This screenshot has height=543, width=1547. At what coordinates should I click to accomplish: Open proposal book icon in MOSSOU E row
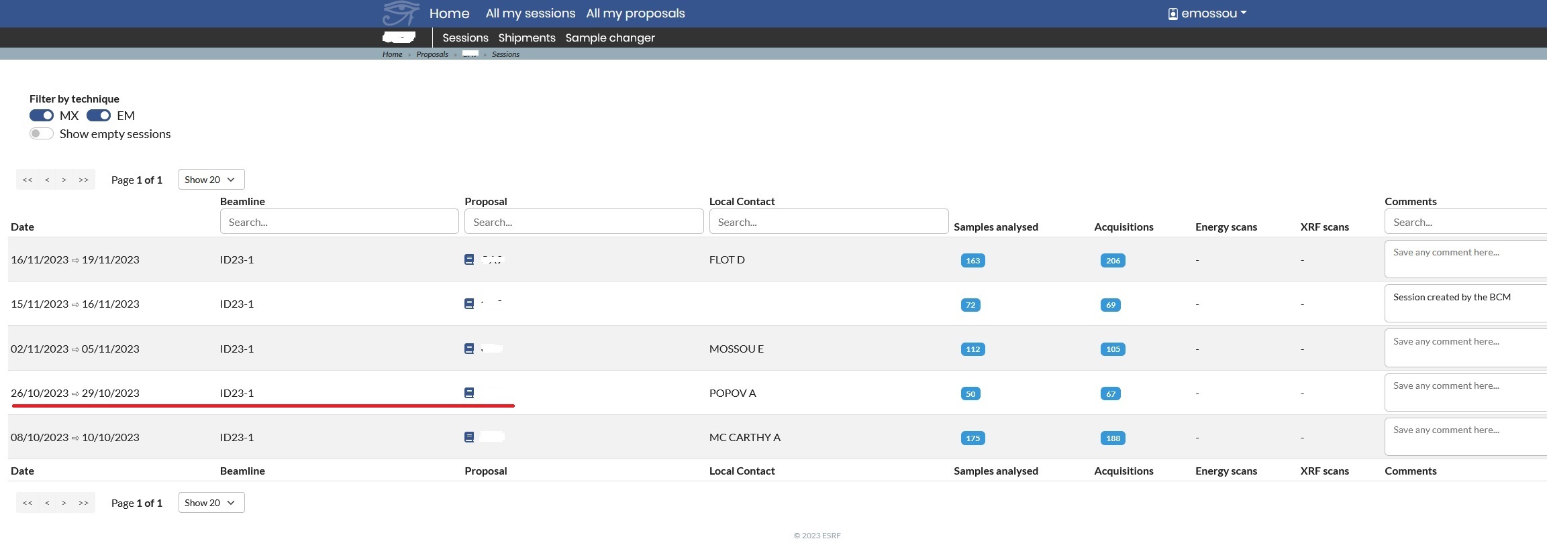(x=469, y=349)
